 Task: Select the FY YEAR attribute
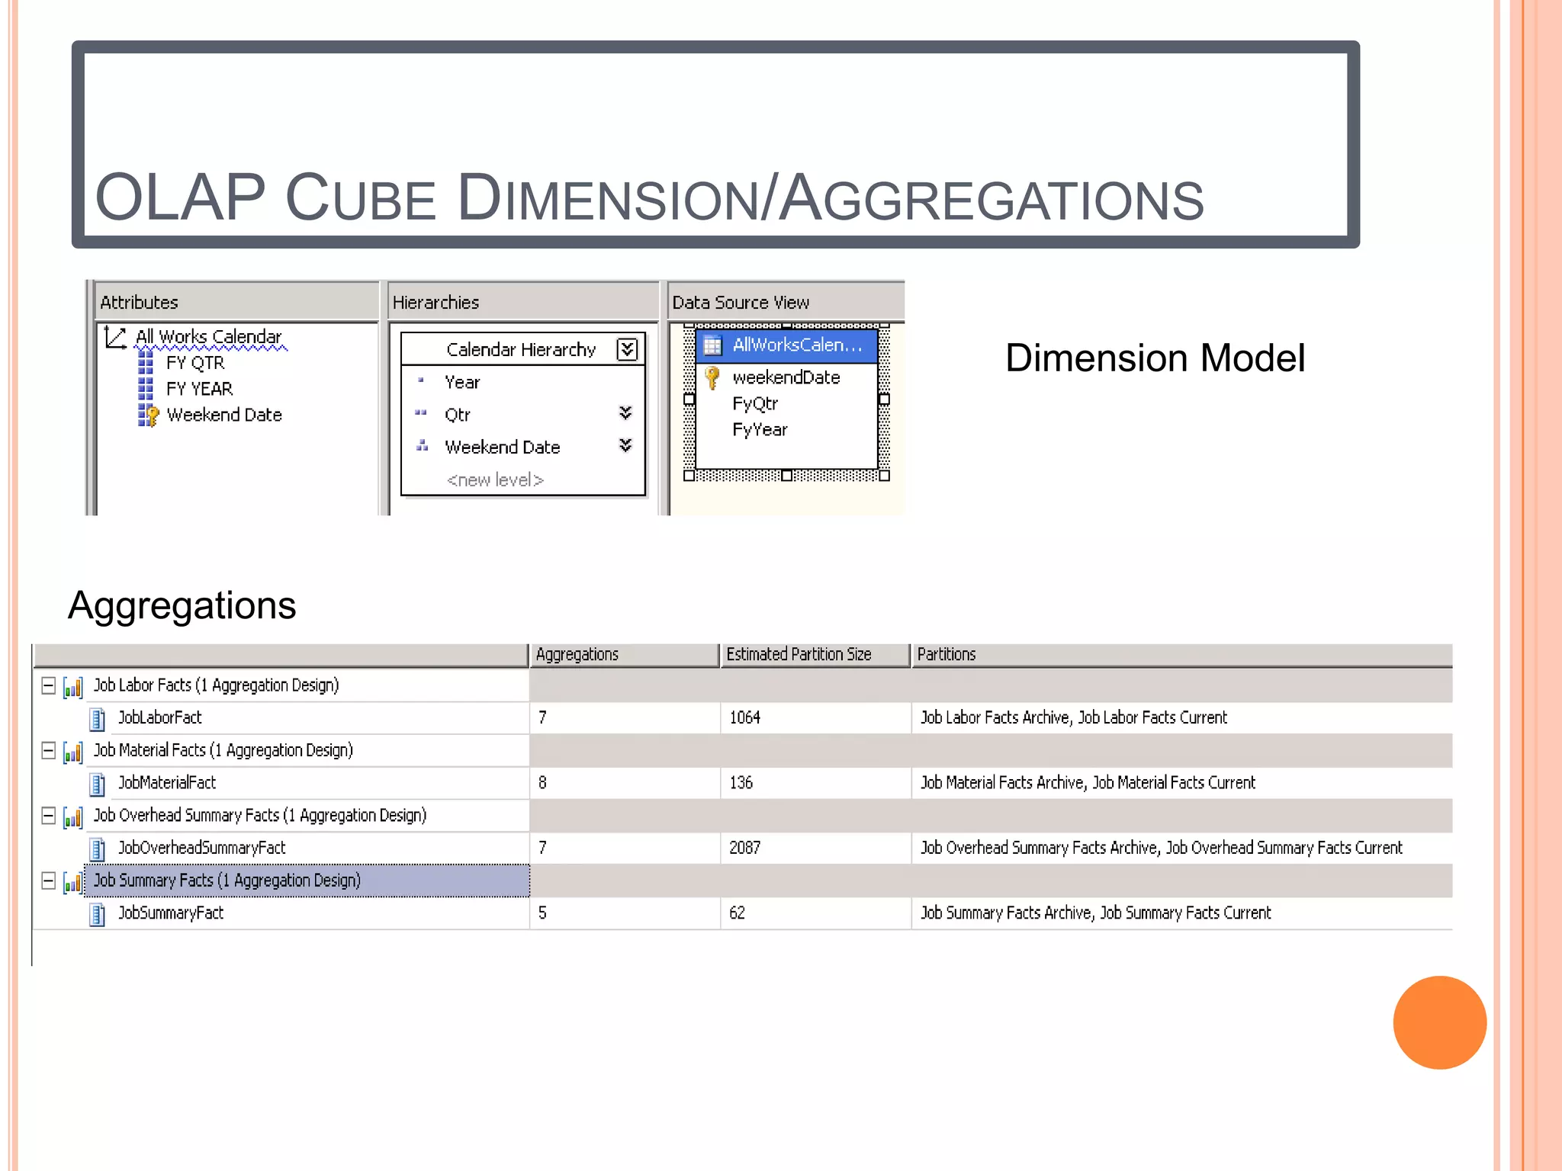(199, 389)
